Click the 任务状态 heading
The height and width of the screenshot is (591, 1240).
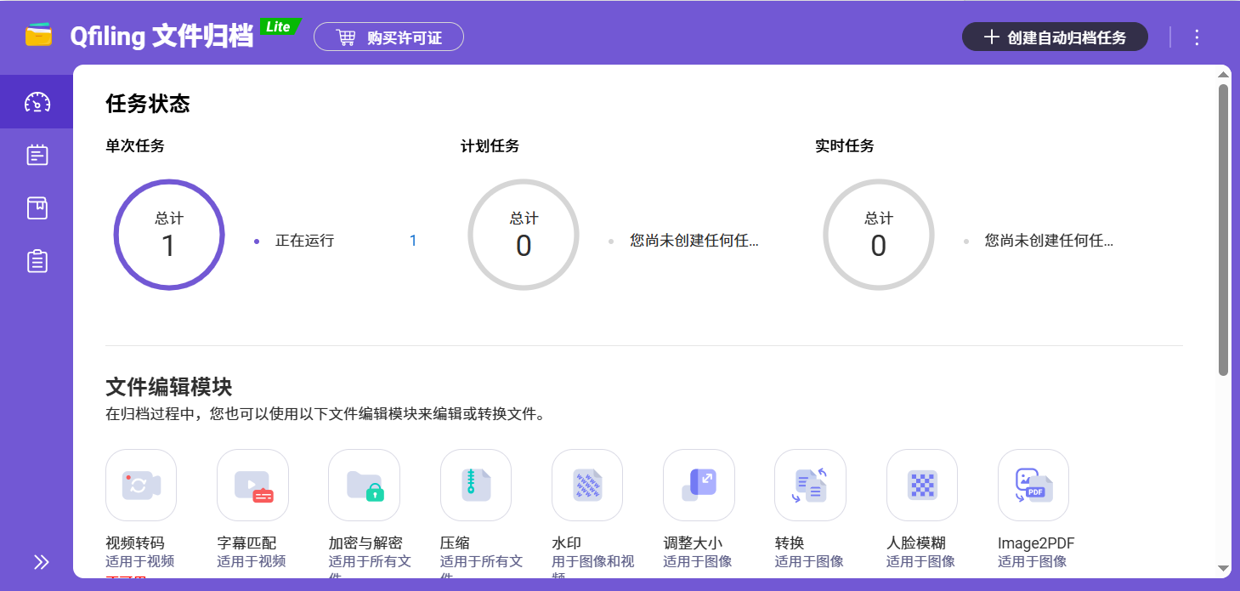[x=148, y=104]
